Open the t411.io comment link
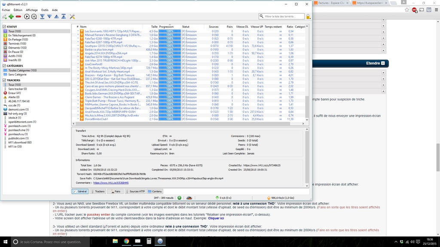The image size is (440, 247). point(111,183)
